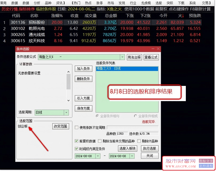Open the end date 2024-08-08 dropdown
This screenshot has width=216, height=171.
132,156
